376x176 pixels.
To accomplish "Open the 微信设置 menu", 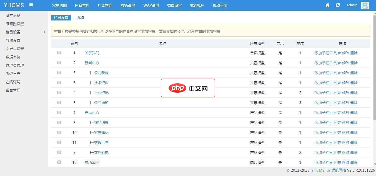I will click(174, 5).
